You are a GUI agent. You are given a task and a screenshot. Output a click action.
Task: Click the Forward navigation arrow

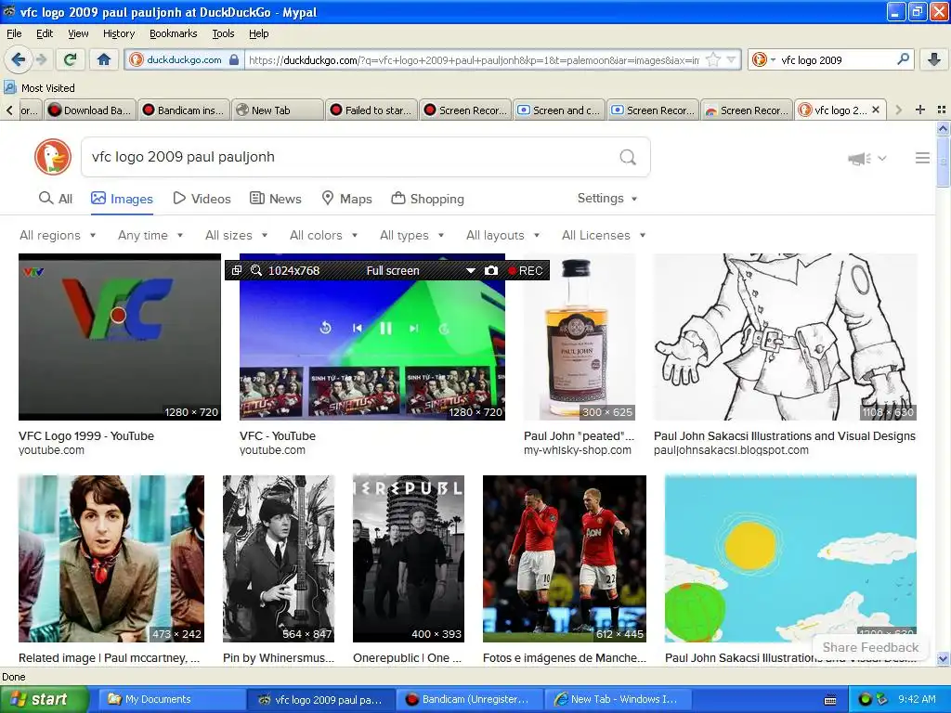pyautogui.click(x=41, y=59)
